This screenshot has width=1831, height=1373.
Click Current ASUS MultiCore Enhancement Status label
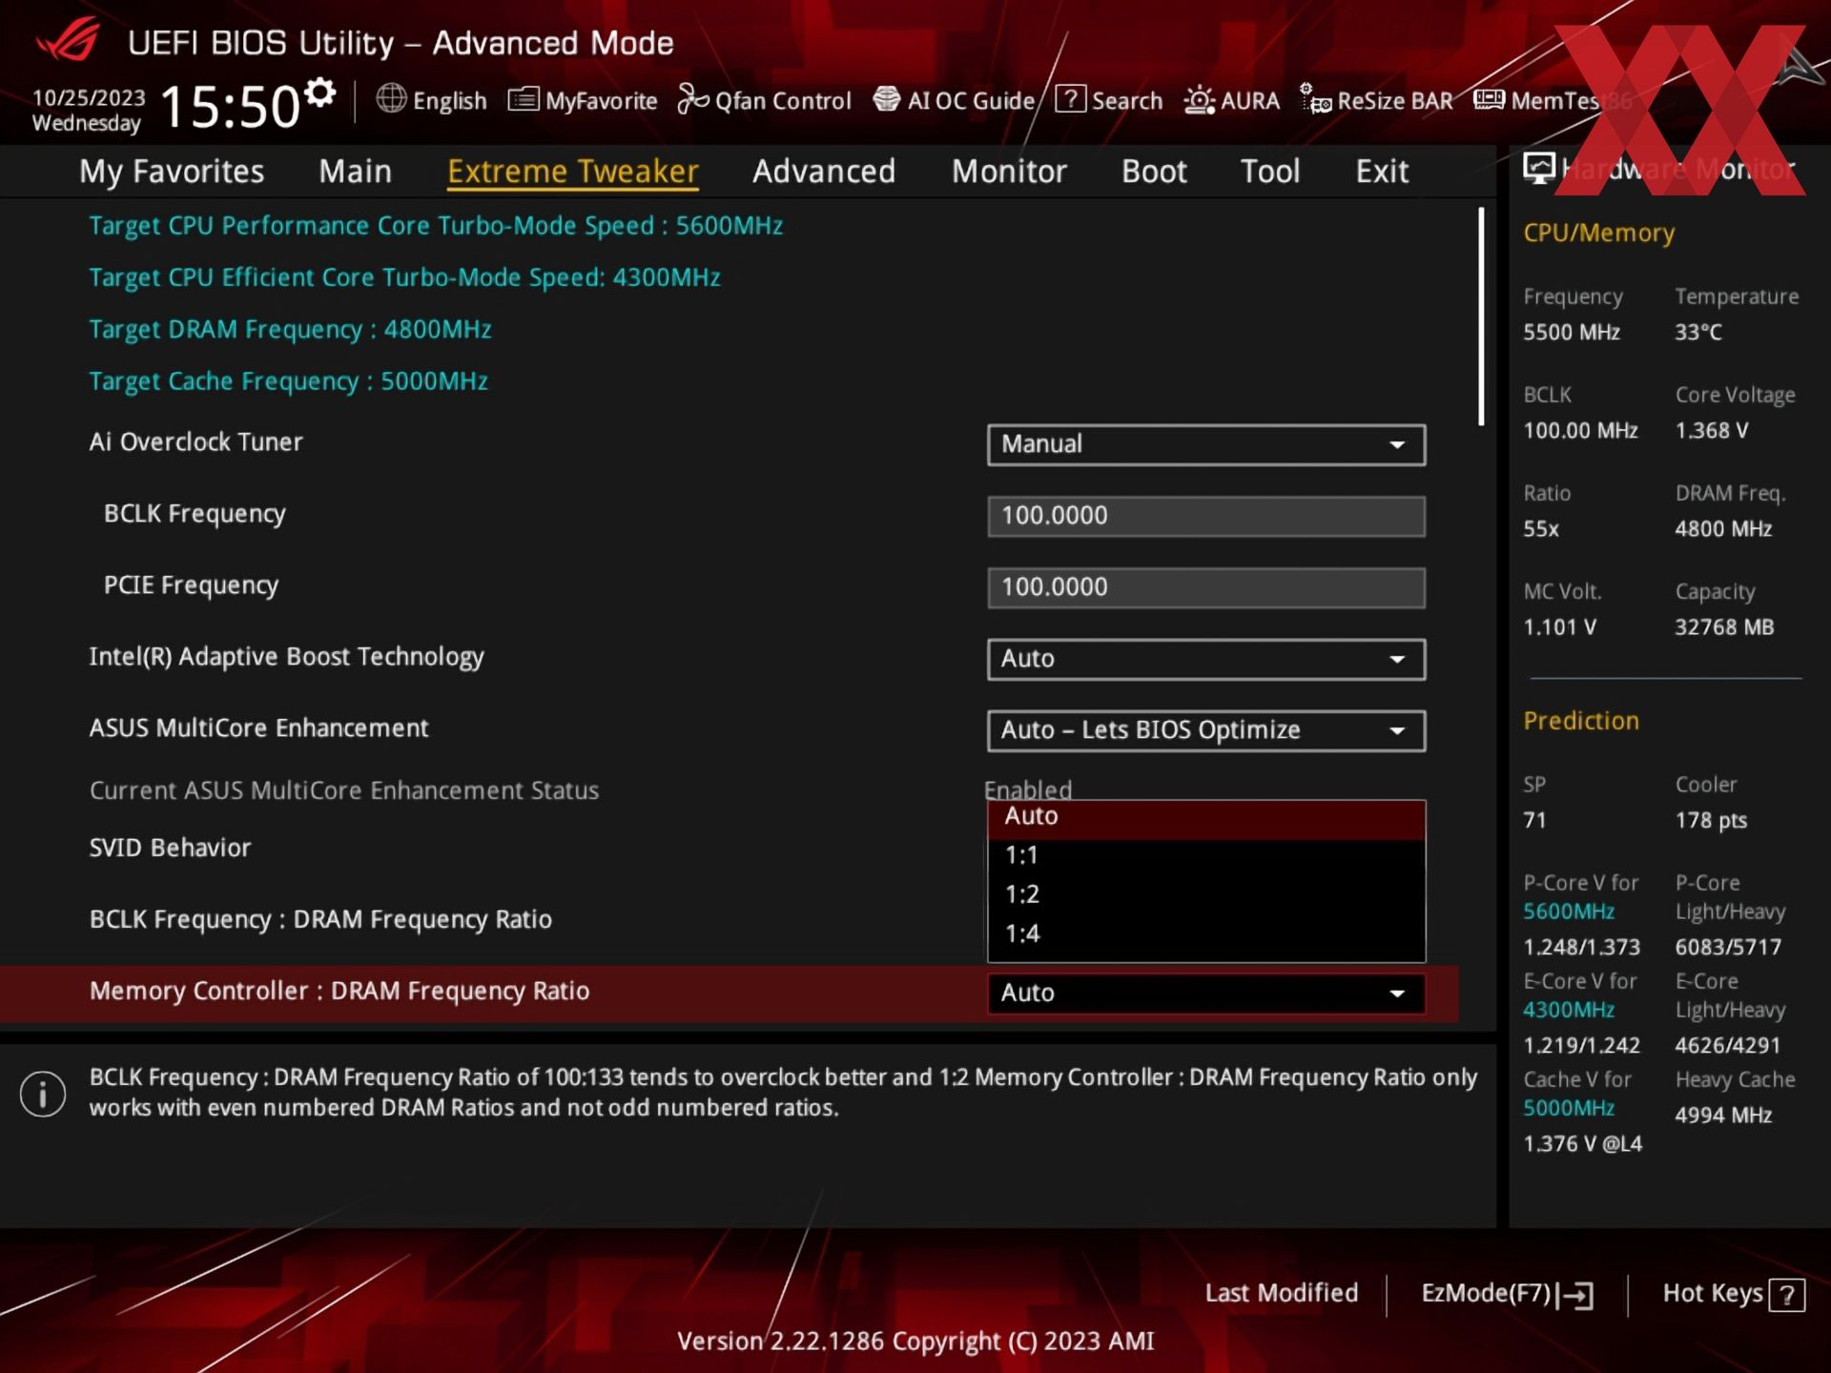coord(344,790)
